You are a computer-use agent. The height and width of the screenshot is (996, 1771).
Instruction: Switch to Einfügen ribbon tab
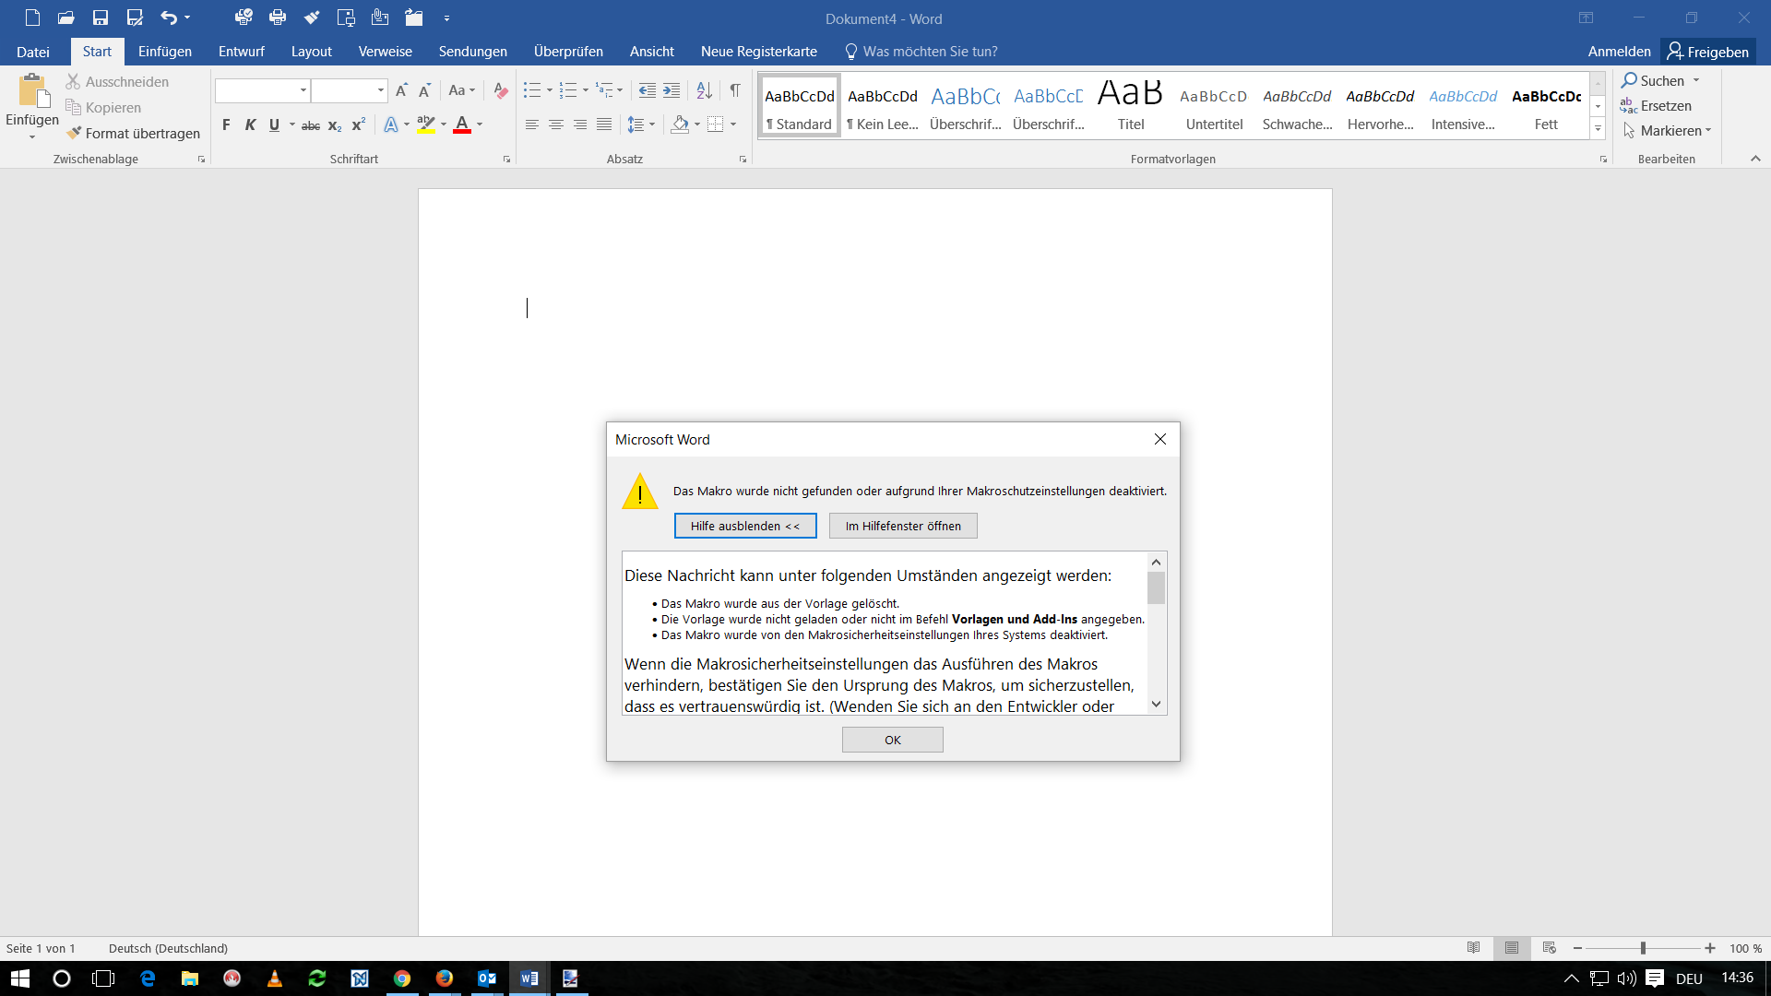point(165,52)
